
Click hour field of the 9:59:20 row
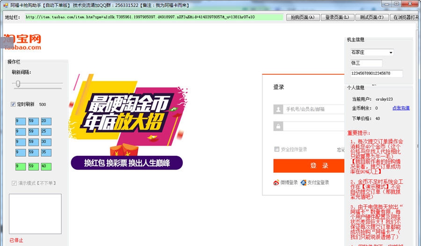(21, 121)
